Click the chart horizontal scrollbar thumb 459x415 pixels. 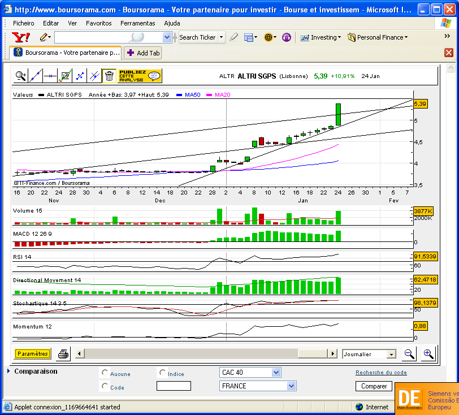click(x=192, y=353)
